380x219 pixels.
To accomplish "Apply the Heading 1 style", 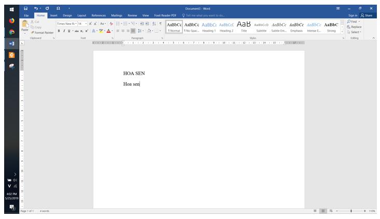I will pyautogui.click(x=209, y=27).
